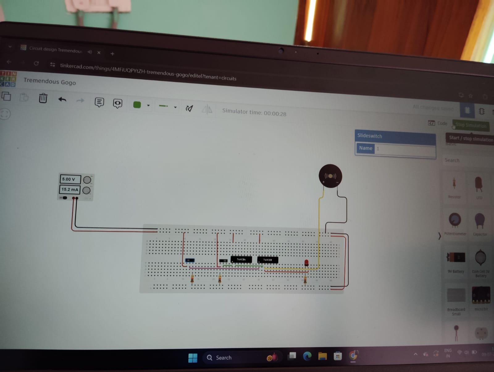This screenshot has height=372, width=494.
Task: Go back in the browser
Action: tap(9, 62)
